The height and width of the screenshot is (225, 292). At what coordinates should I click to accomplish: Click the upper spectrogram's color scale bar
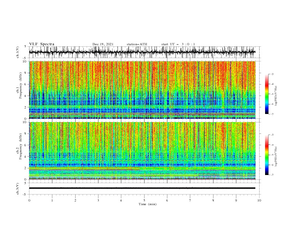click(267, 94)
